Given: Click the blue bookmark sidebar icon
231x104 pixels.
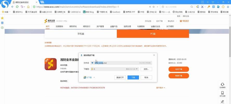Looking at the screenshot, I should (x=2, y=23).
